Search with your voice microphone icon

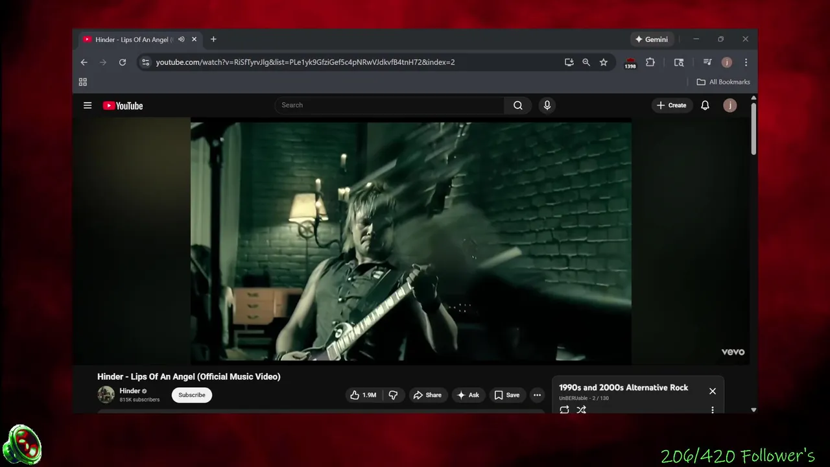547,105
